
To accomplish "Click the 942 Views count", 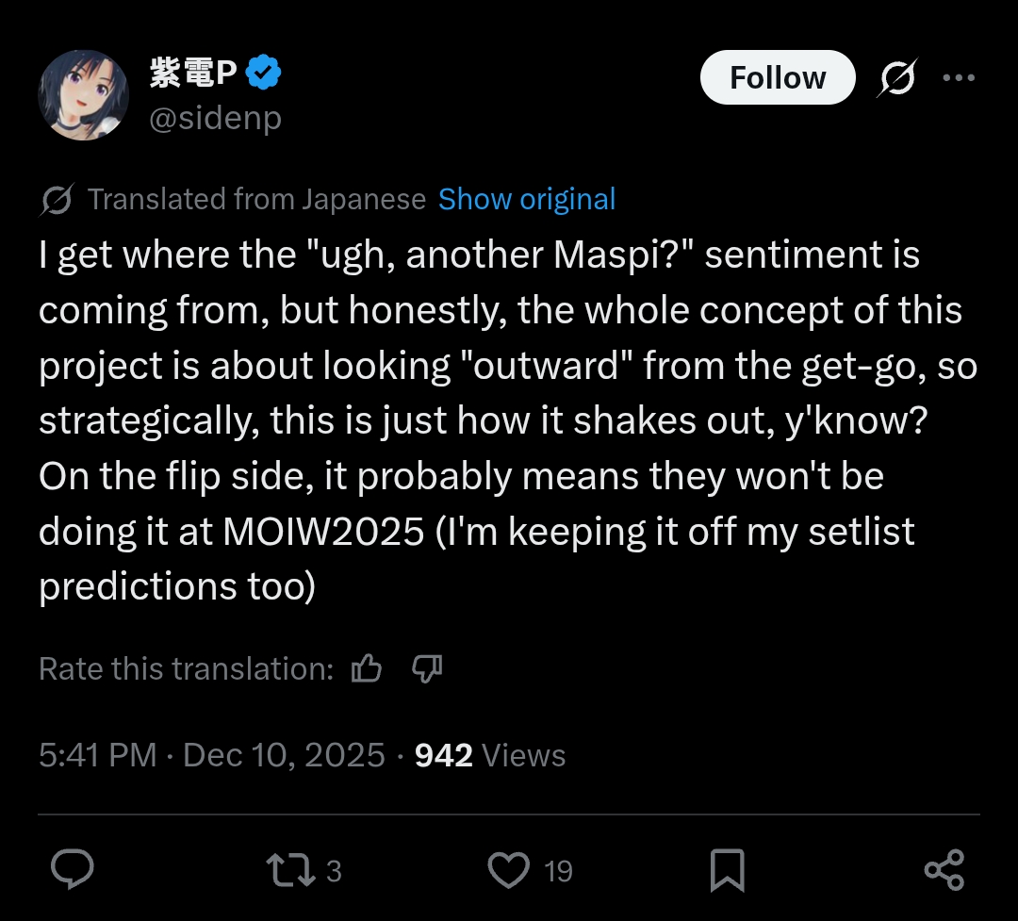I will [x=490, y=755].
